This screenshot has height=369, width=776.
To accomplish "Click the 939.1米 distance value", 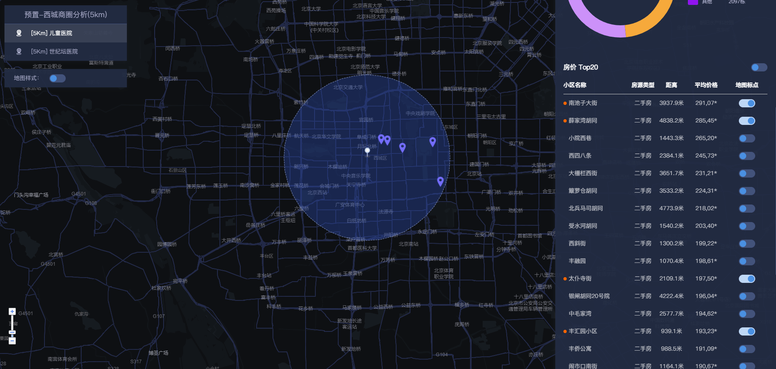I will (x=671, y=331).
